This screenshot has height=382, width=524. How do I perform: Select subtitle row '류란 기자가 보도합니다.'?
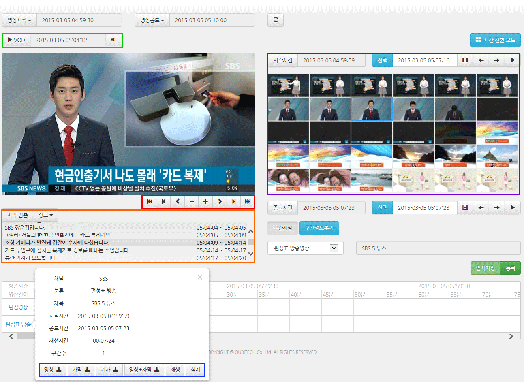pyautogui.click(x=126, y=258)
